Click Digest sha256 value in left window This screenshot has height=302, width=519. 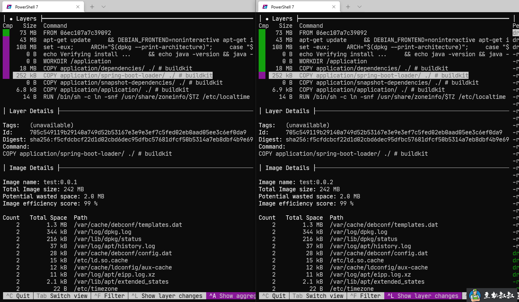(x=142, y=139)
